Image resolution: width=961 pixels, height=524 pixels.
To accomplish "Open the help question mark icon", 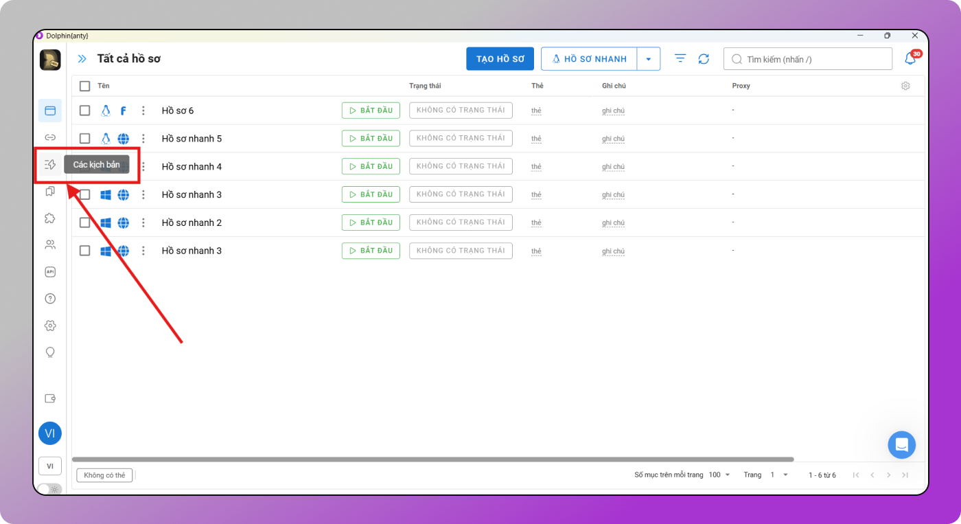I will 49,298.
